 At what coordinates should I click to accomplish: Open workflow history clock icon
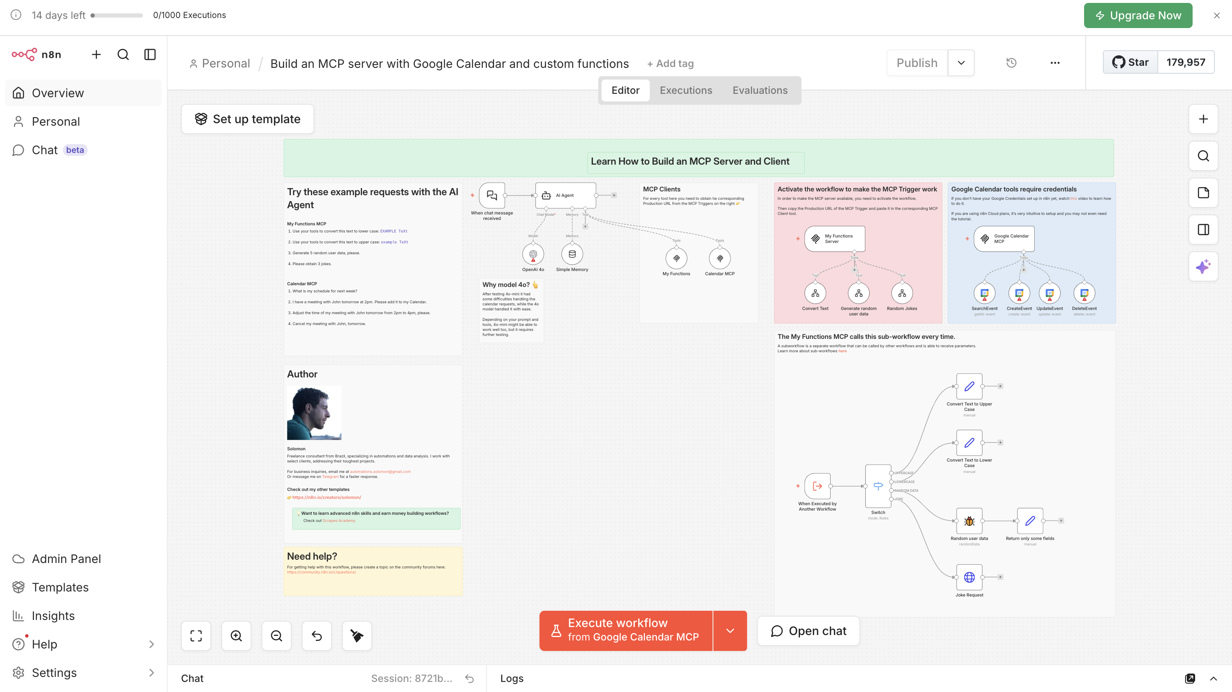(1011, 63)
